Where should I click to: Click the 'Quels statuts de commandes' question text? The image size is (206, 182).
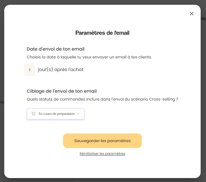[102, 99]
